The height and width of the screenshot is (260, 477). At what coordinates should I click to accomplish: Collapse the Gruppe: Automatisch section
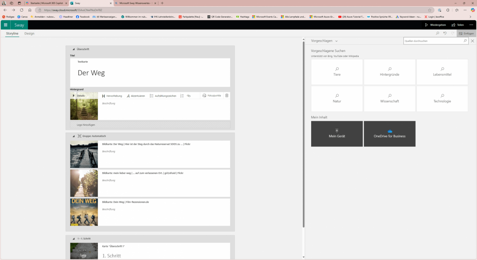73,136
